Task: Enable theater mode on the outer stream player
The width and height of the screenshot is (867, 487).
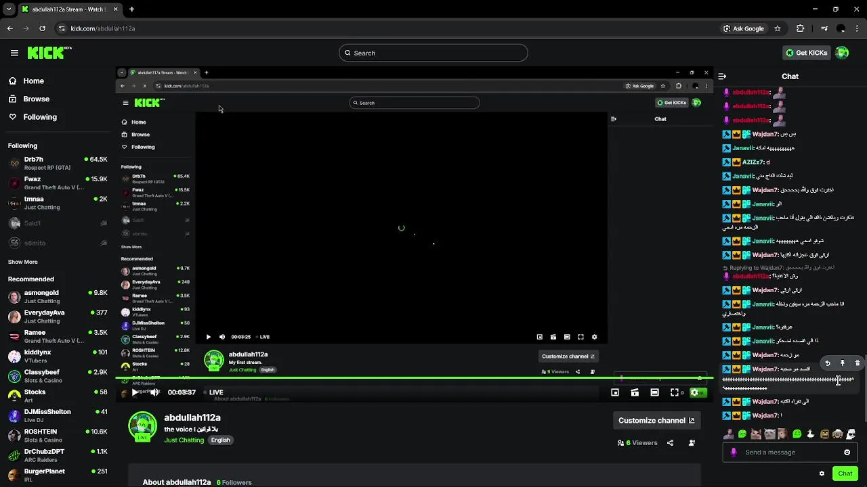Action: tap(654, 392)
